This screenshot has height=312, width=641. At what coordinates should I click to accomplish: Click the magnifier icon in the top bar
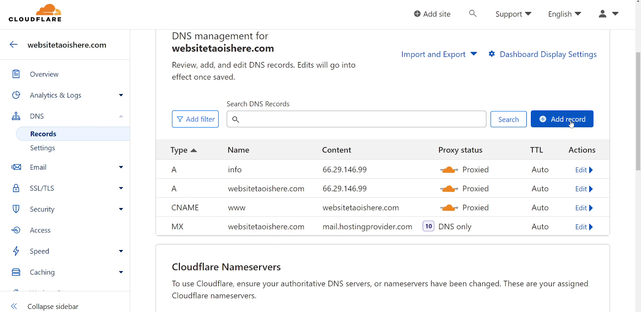coord(473,14)
